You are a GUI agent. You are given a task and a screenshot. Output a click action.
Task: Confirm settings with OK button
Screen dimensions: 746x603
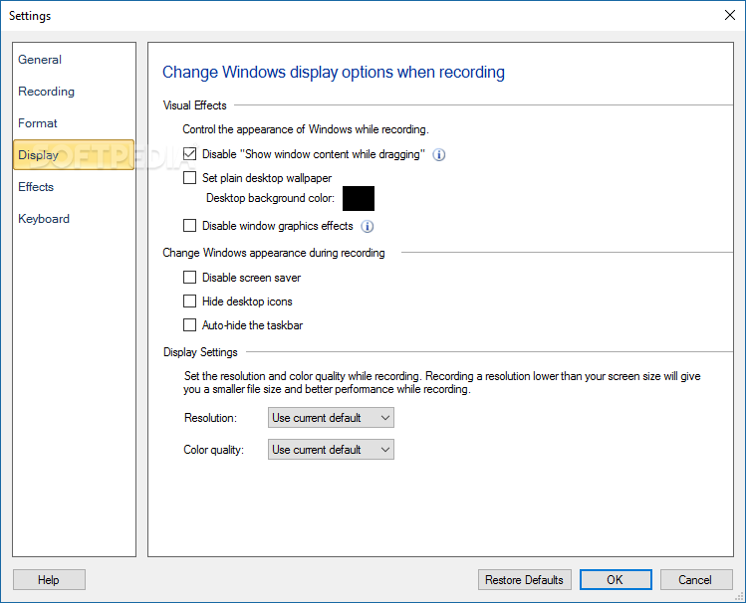616,580
